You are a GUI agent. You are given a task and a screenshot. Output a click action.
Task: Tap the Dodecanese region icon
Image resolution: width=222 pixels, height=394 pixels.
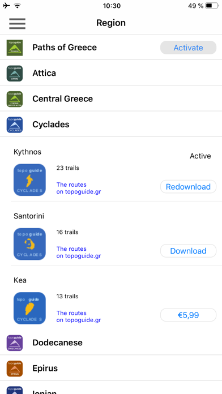coord(15,342)
